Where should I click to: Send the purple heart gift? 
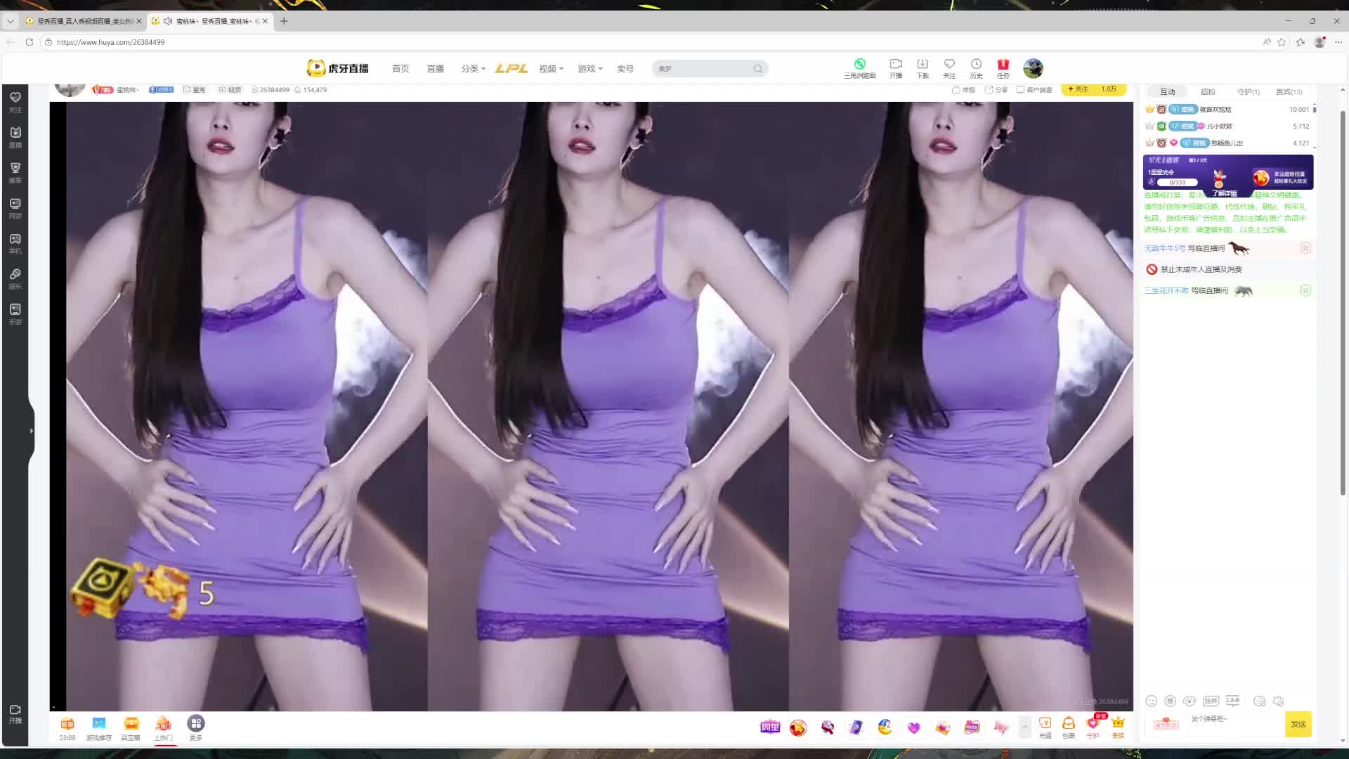tap(913, 727)
